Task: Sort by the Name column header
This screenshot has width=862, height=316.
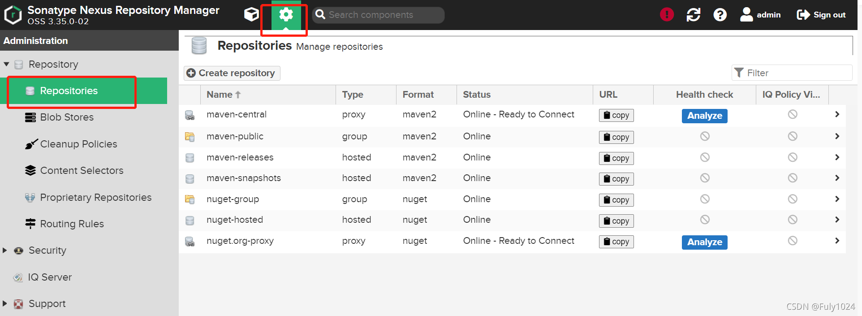Action: tap(267, 95)
